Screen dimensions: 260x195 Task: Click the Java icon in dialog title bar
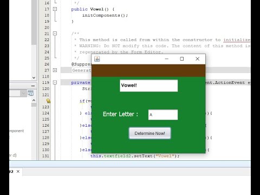97,59
